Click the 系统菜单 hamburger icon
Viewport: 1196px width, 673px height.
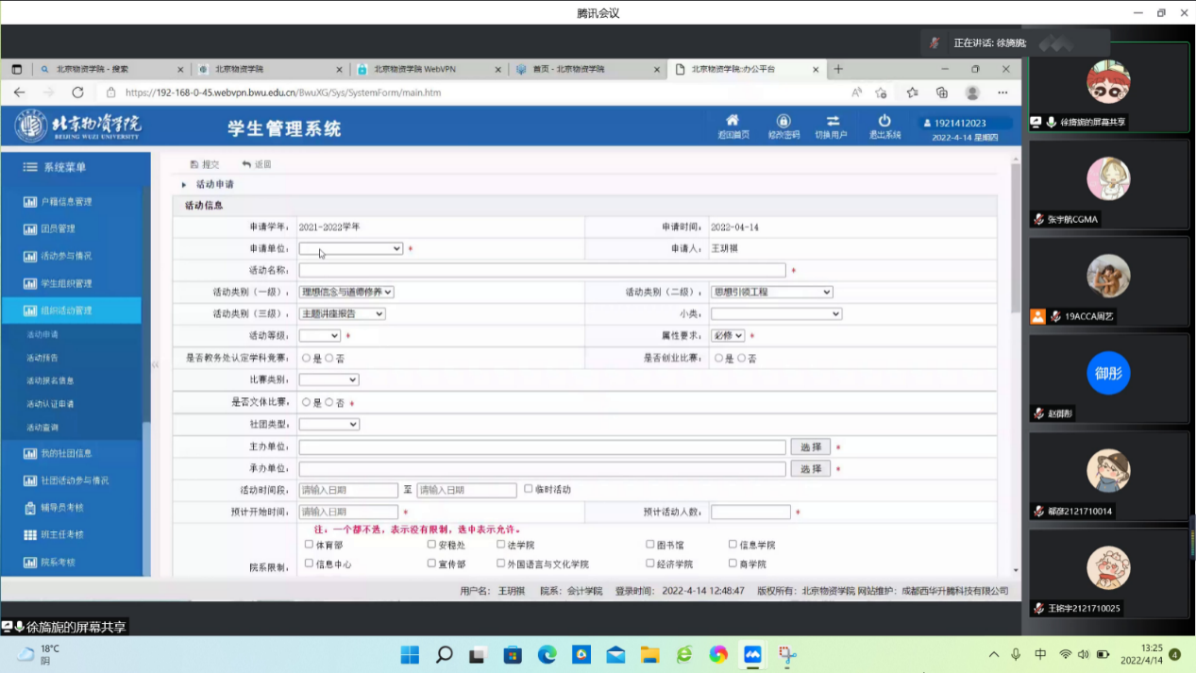(30, 167)
